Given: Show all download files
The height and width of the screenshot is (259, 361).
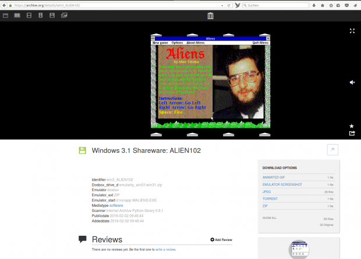Looking at the screenshot, I should [270, 218].
